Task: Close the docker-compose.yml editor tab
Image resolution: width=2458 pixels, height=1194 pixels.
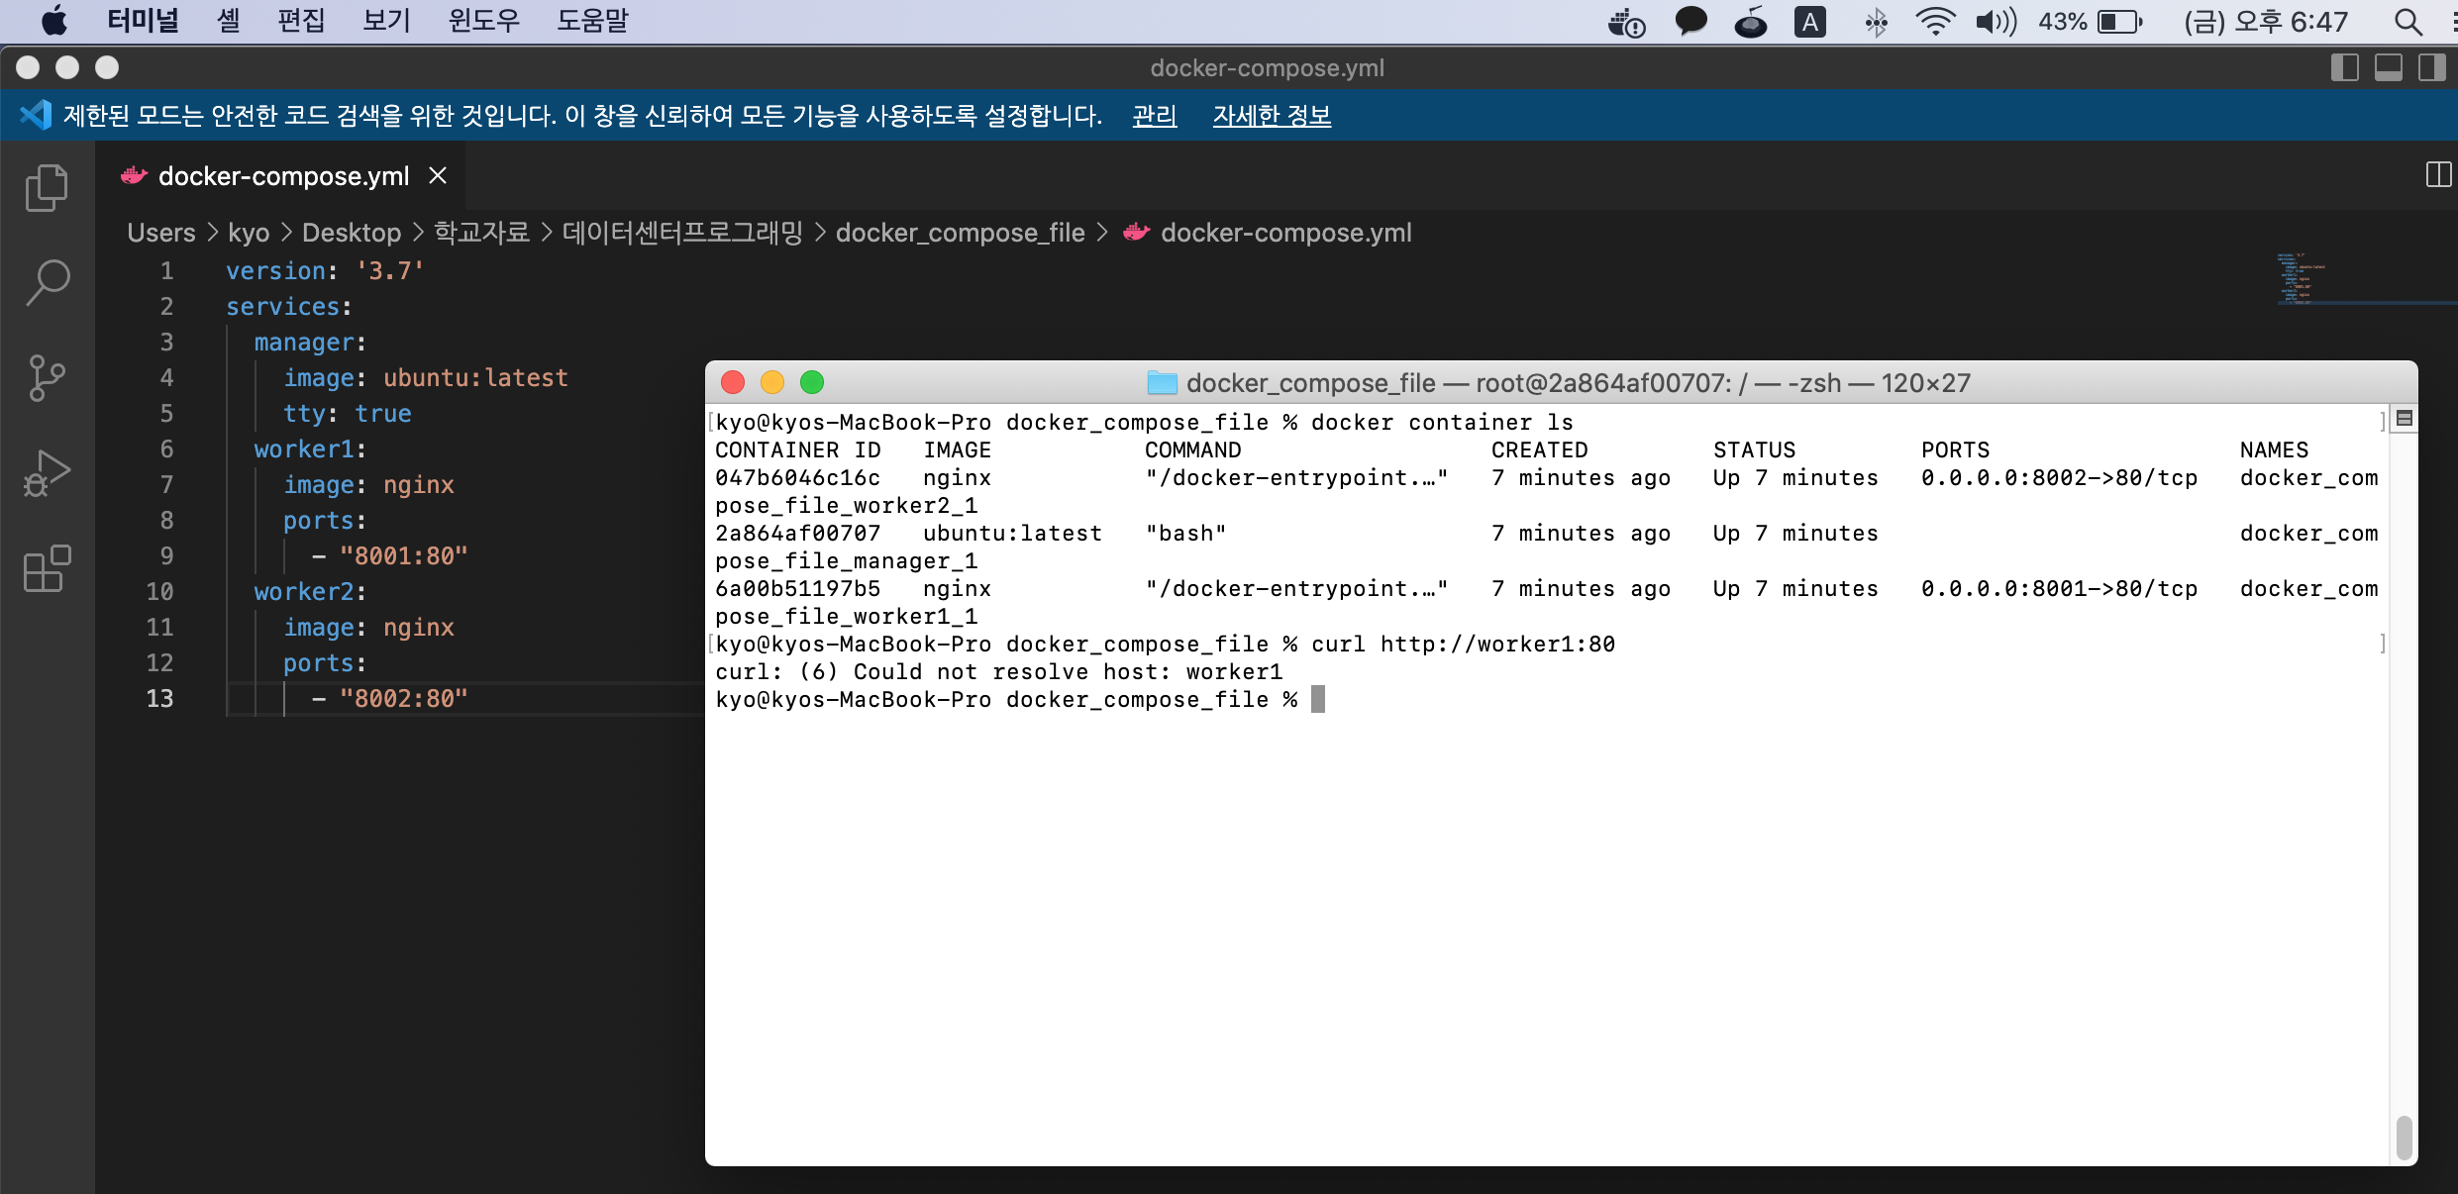Action: pyautogui.click(x=438, y=175)
